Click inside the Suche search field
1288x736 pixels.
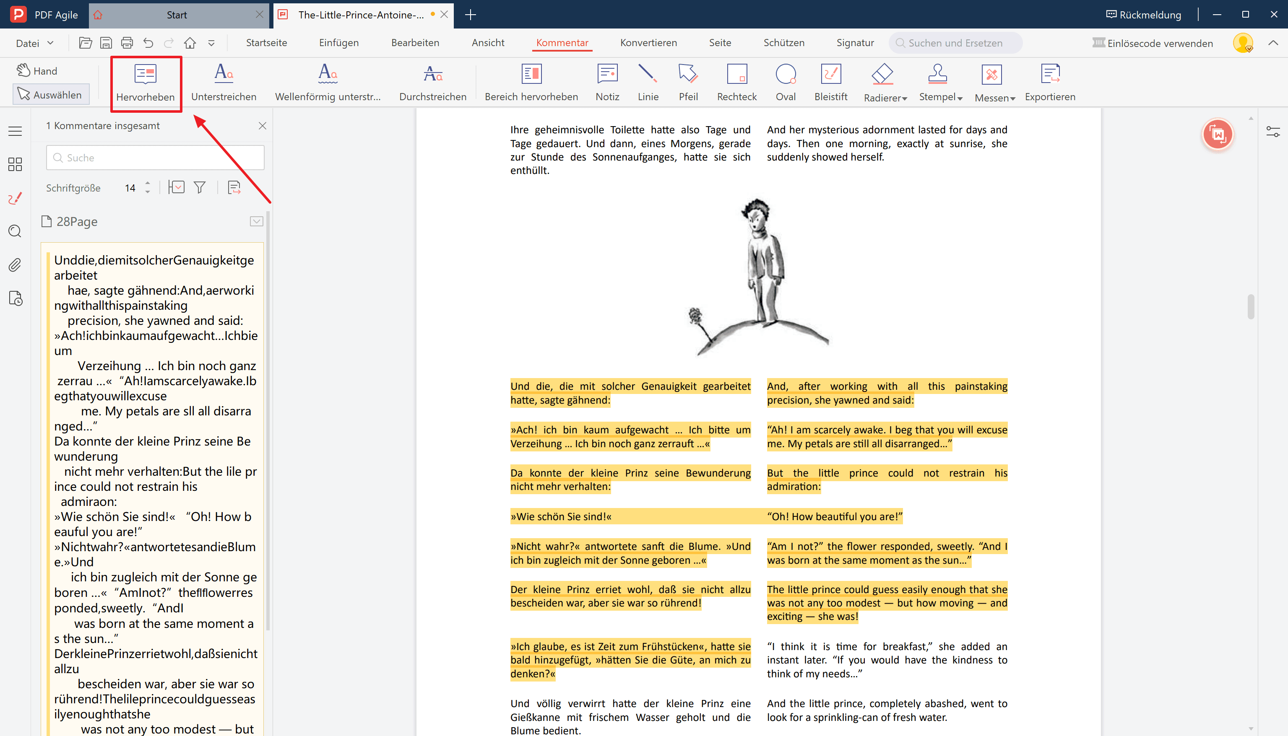click(155, 157)
